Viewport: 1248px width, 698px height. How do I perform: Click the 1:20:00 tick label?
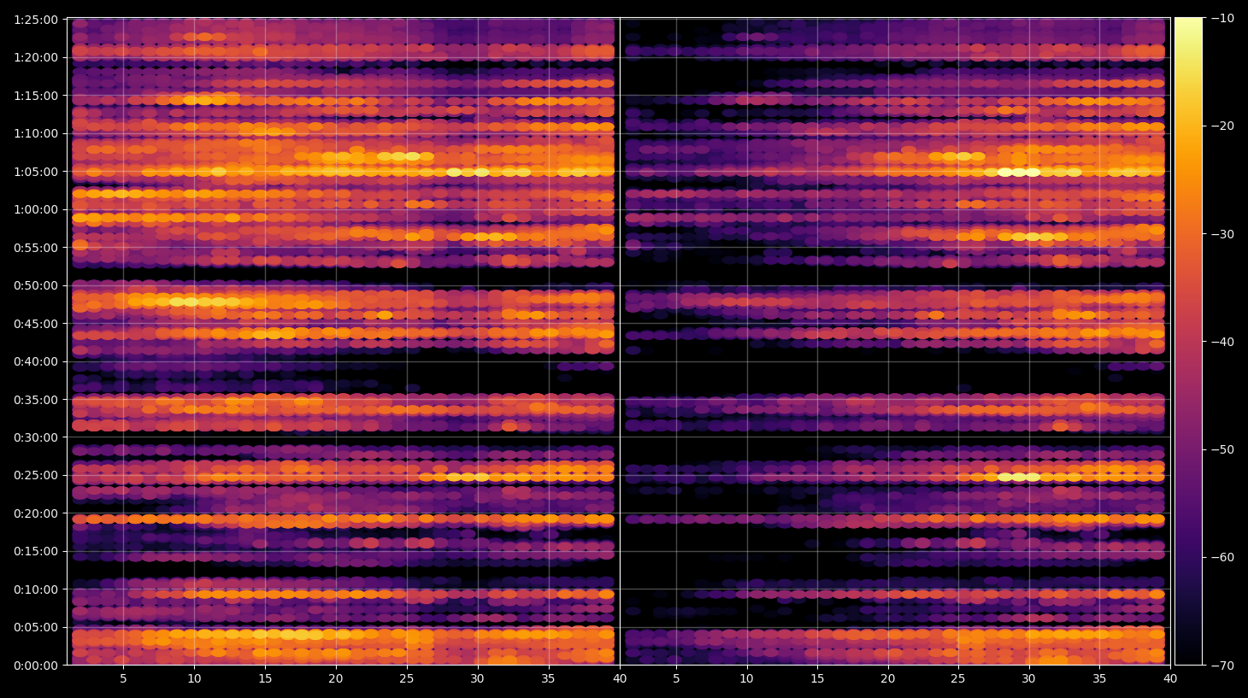(36, 57)
